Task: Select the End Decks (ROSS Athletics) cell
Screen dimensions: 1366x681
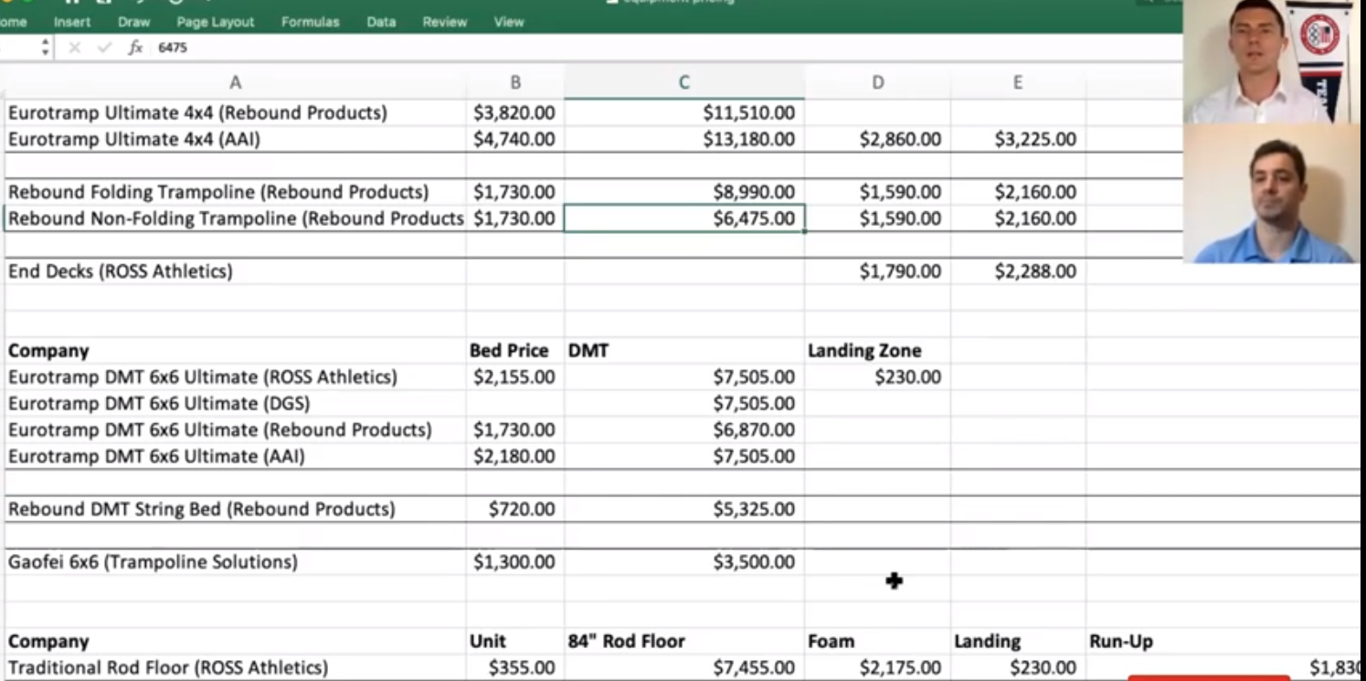Action: click(235, 271)
